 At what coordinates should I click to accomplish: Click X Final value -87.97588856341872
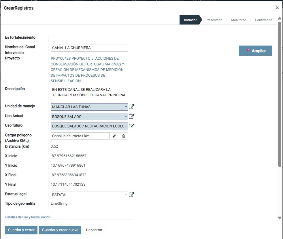coord(69,175)
